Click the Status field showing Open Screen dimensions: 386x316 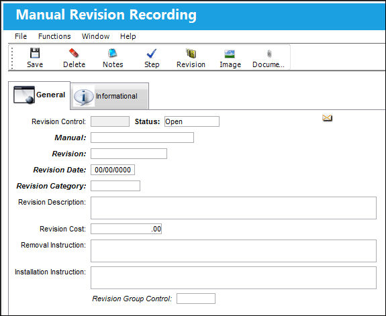pyautogui.click(x=192, y=121)
